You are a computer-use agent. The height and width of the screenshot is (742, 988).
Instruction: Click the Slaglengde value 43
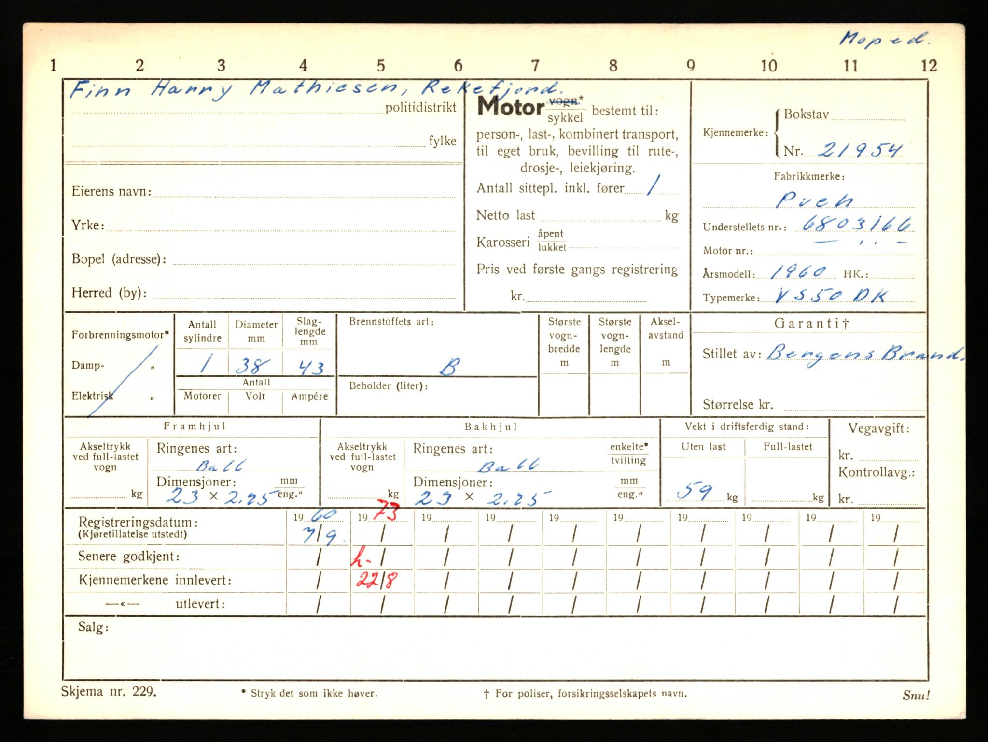(310, 368)
